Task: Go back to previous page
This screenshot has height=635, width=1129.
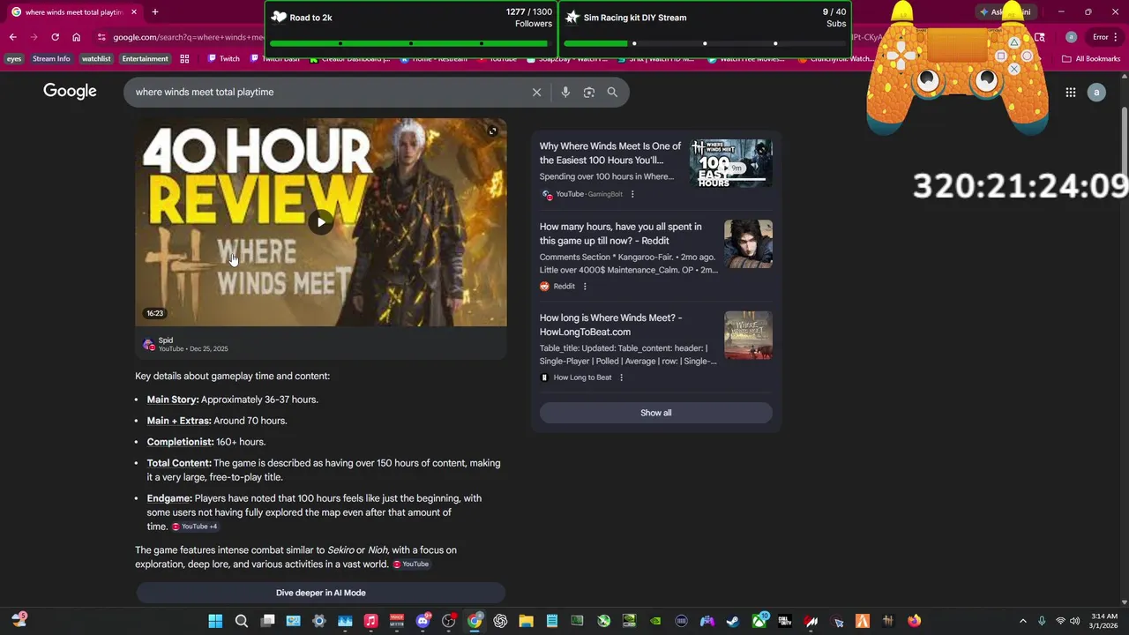Action: (x=12, y=37)
